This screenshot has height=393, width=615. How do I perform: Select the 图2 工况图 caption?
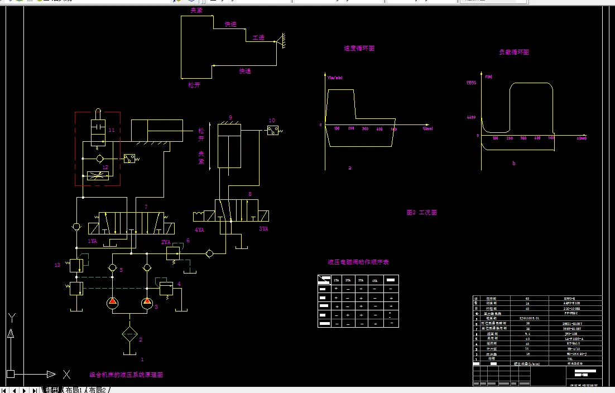point(422,212)
